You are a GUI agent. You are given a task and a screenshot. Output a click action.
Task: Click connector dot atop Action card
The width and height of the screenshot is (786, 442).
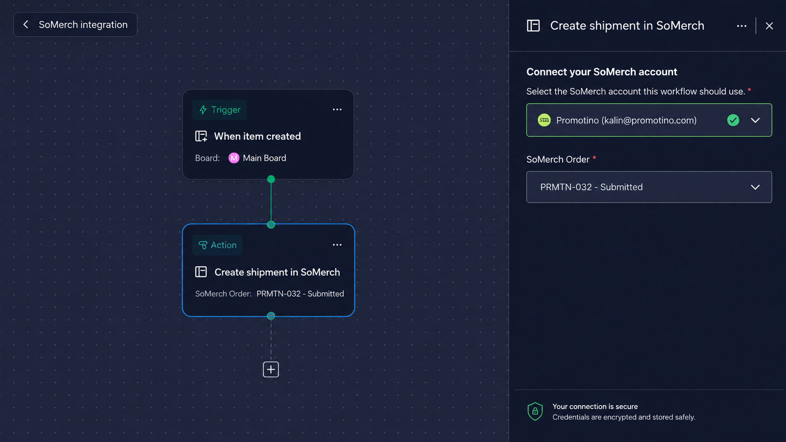271,225
